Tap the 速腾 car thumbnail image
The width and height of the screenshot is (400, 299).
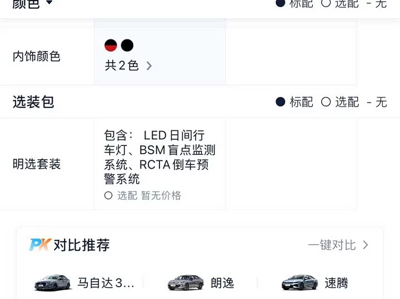[300, 282]
